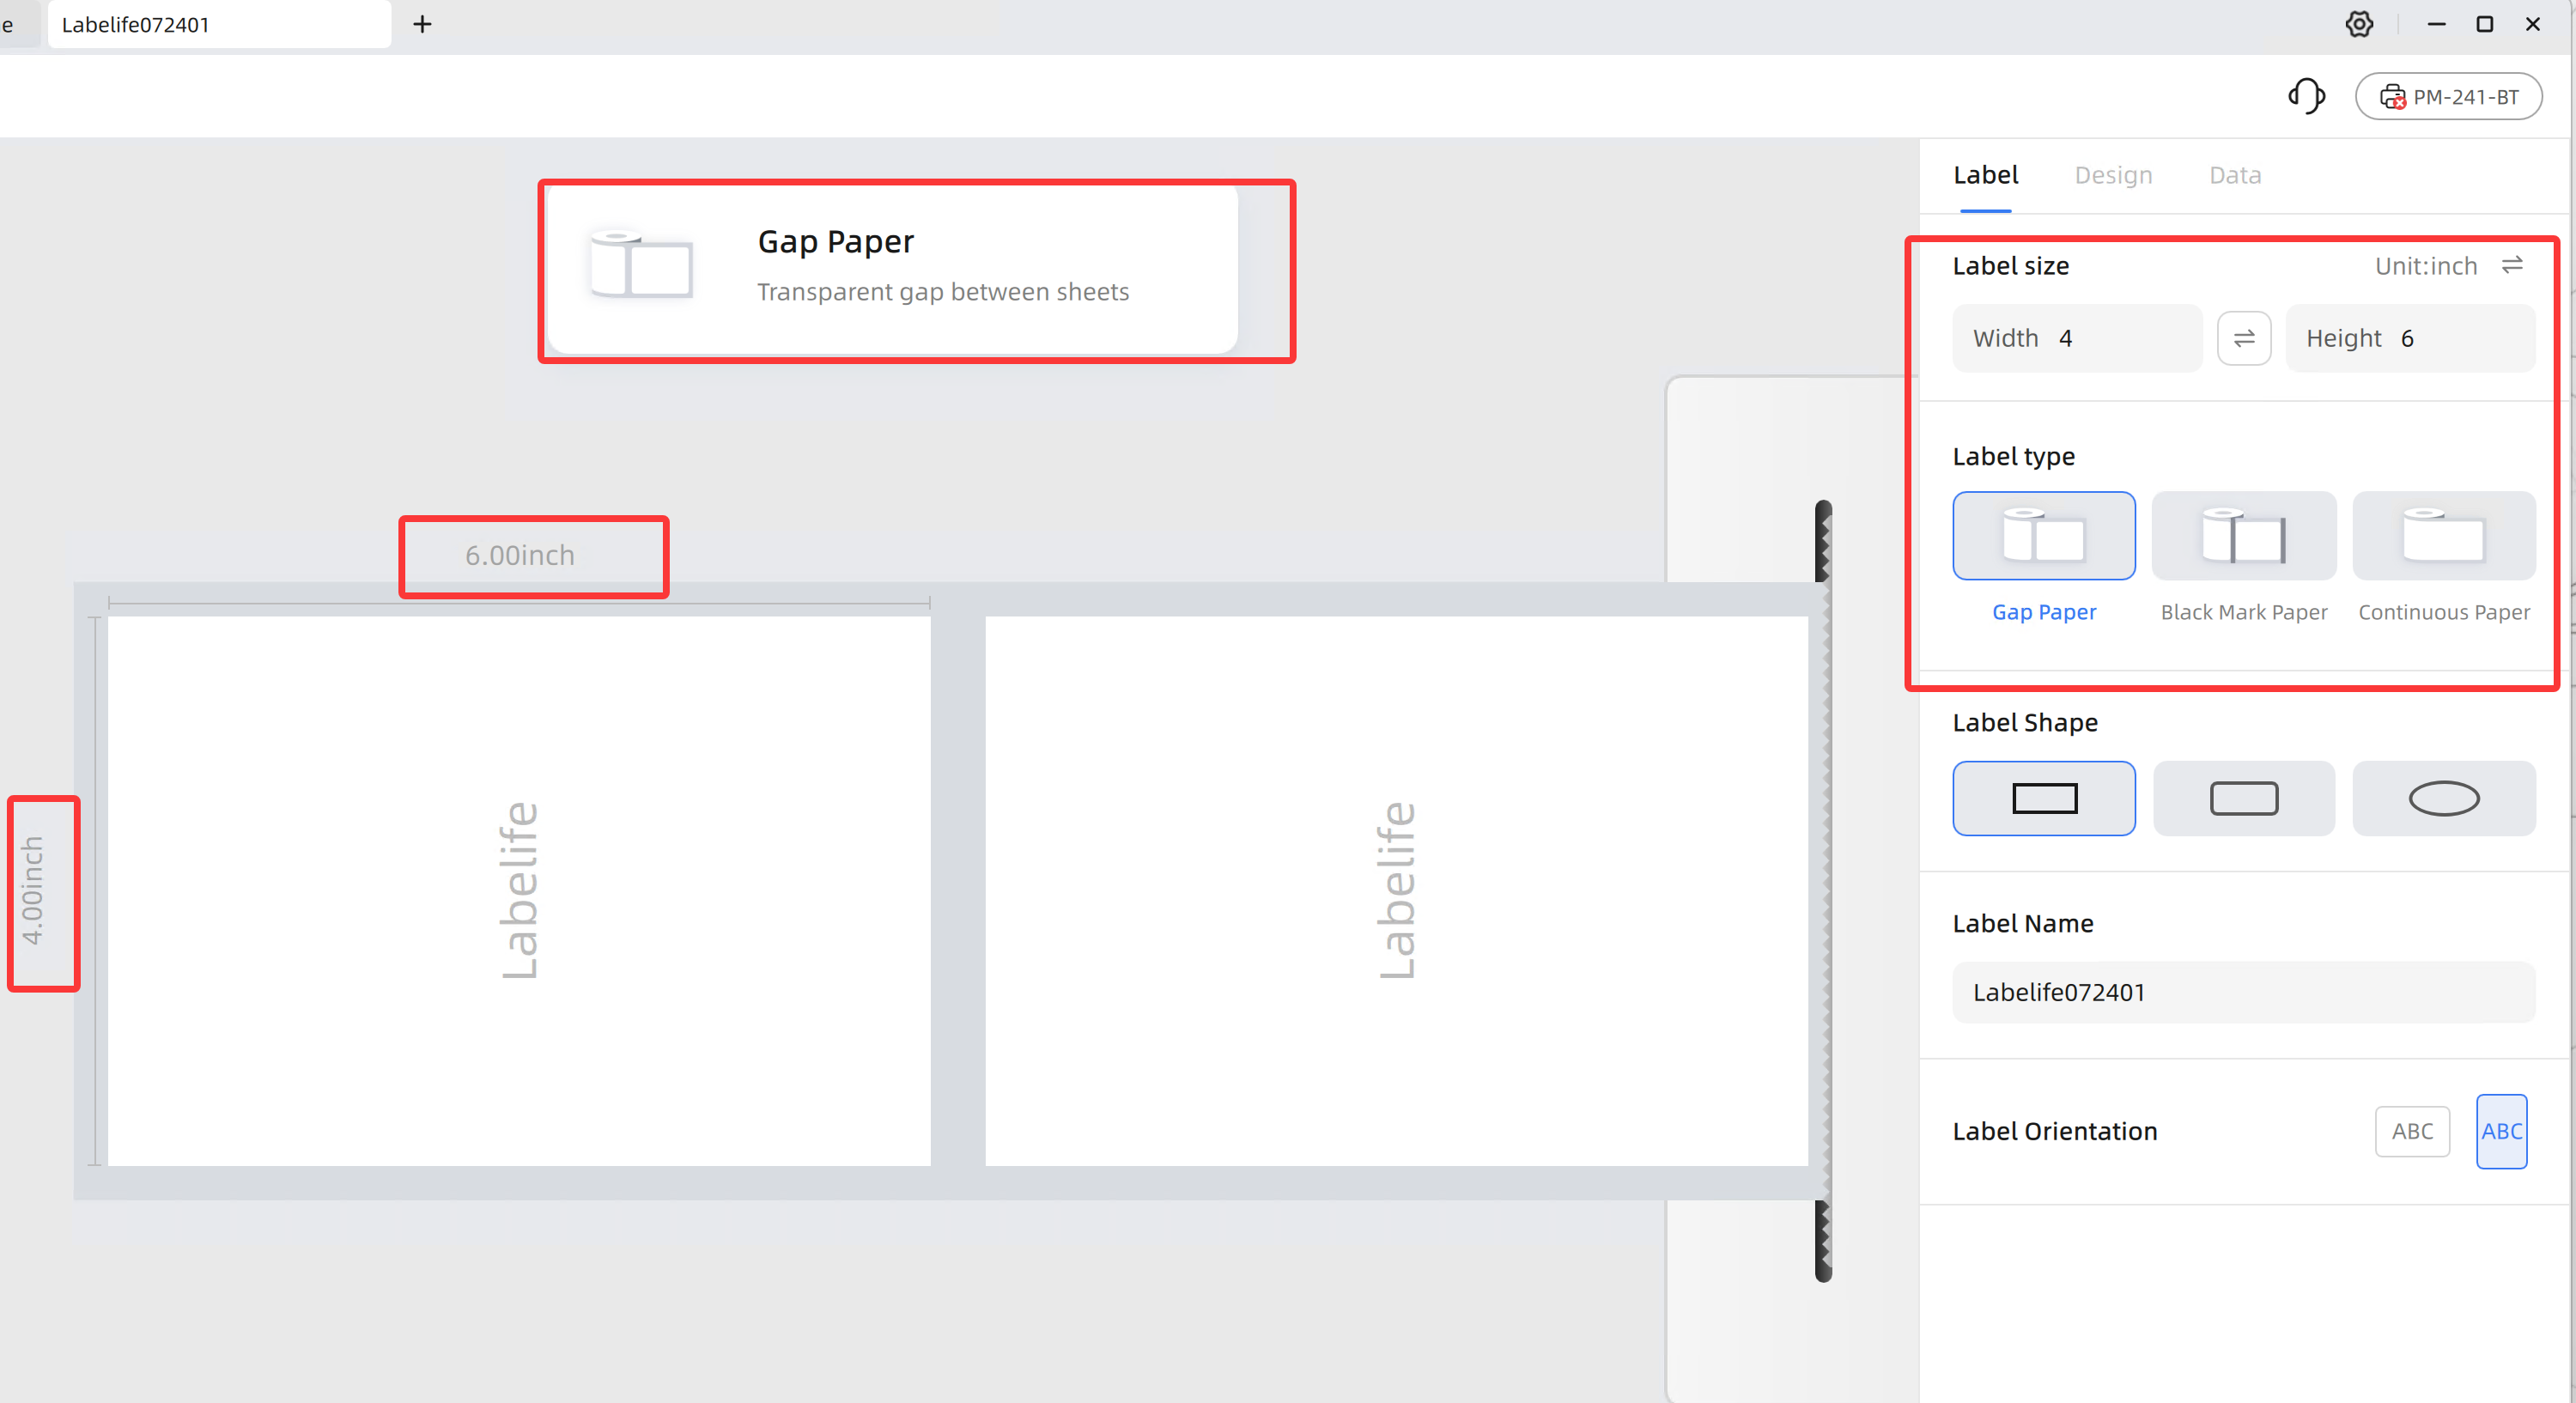This screenshot has height=1403, width=2576.
Task: Choose the rounded rectangle label shape
Action: tap(2243, 798)
